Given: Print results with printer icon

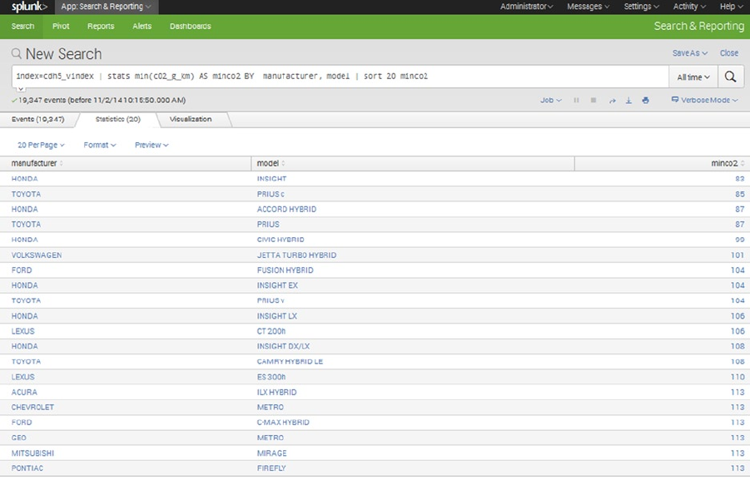Looking at the screenshot, I should coord(646,101).
